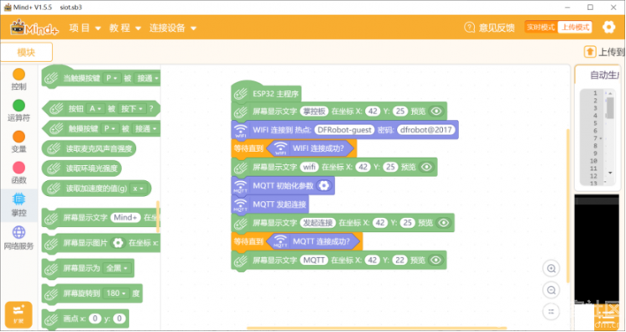Click MQTT icon on MQTT 发起连接 block
Screen dimensions: 626x332
pyautogui.click(x=241, y=205)
